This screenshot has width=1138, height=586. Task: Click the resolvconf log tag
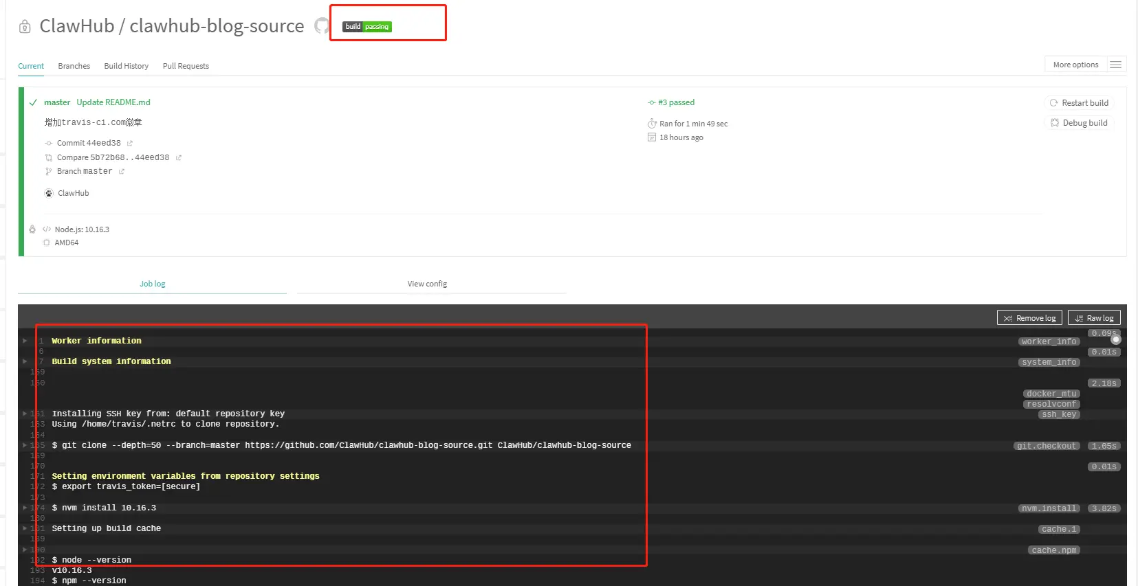[1051, 404]
